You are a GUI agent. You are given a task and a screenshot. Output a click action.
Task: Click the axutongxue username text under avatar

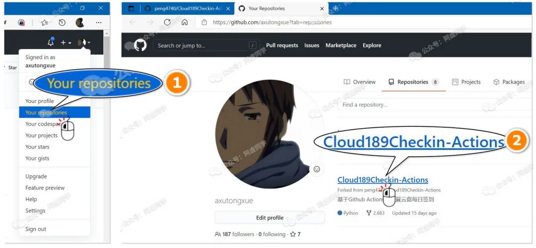tap(234, 200)
